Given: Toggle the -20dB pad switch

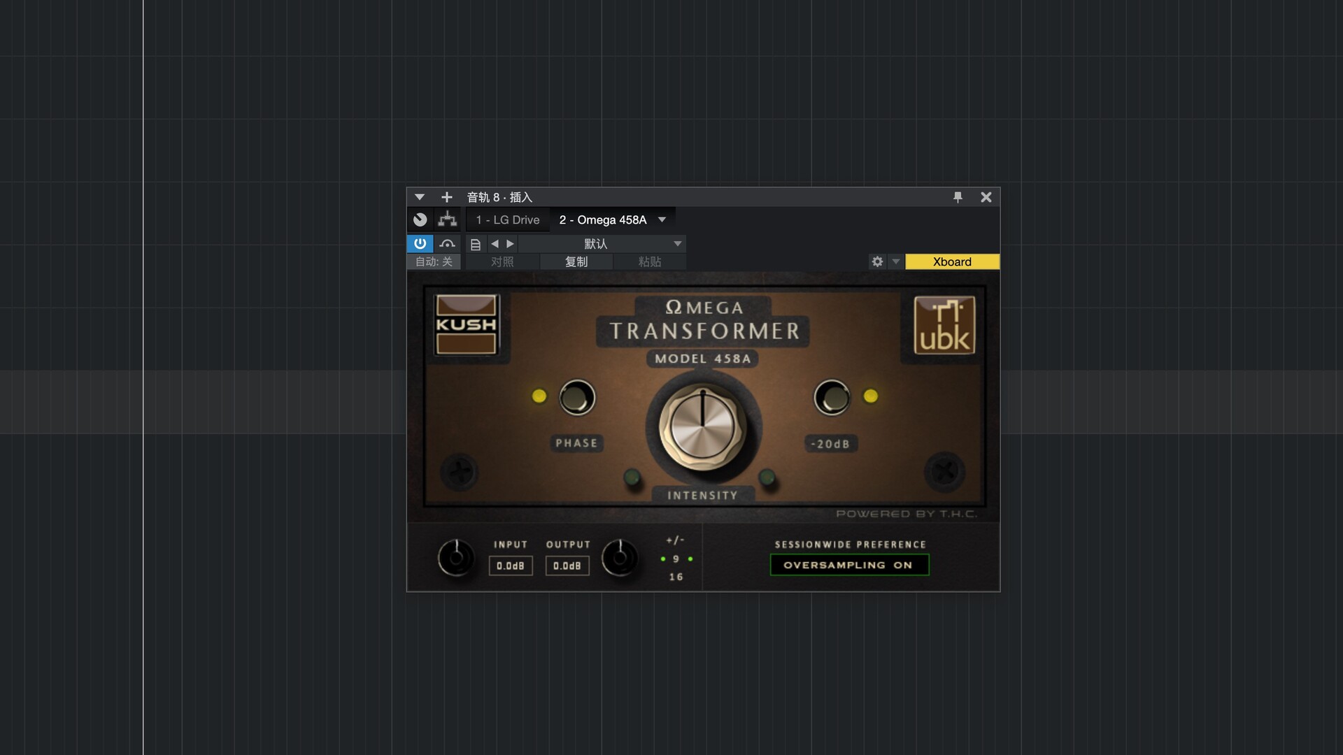Looking at the screenshot, I should [832, 398].
